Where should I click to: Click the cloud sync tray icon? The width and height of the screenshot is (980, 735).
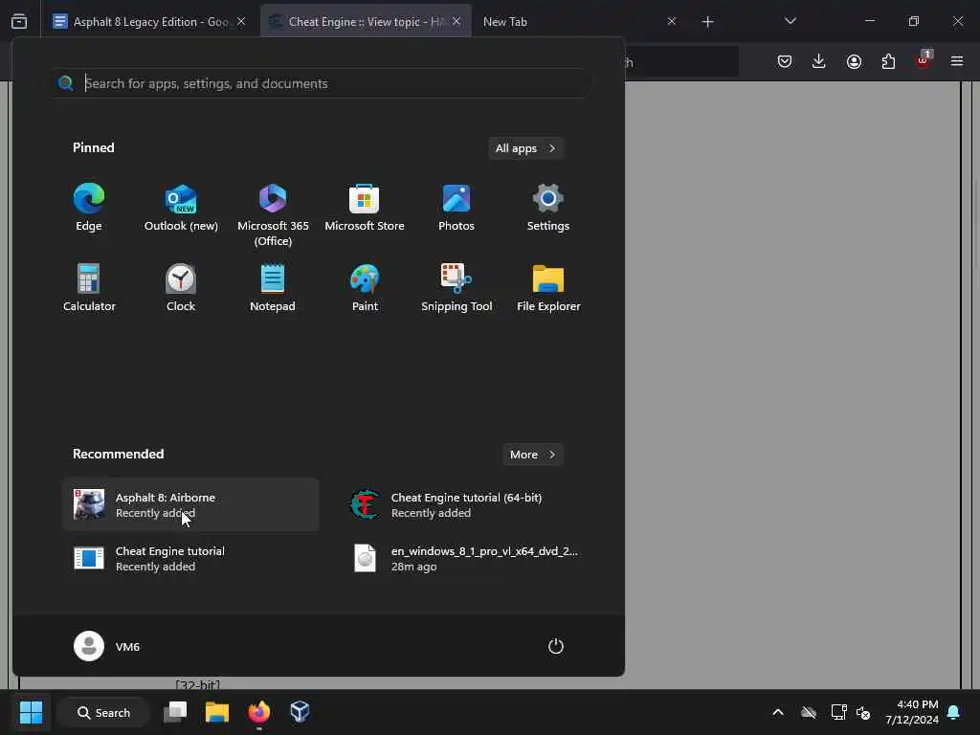pyautogui.click(x=809, y=712)
